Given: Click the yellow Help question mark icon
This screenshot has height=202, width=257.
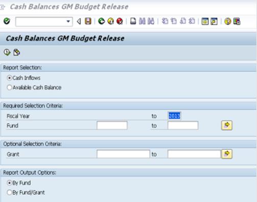Looking at the screenshot, I should pos(227,22).
